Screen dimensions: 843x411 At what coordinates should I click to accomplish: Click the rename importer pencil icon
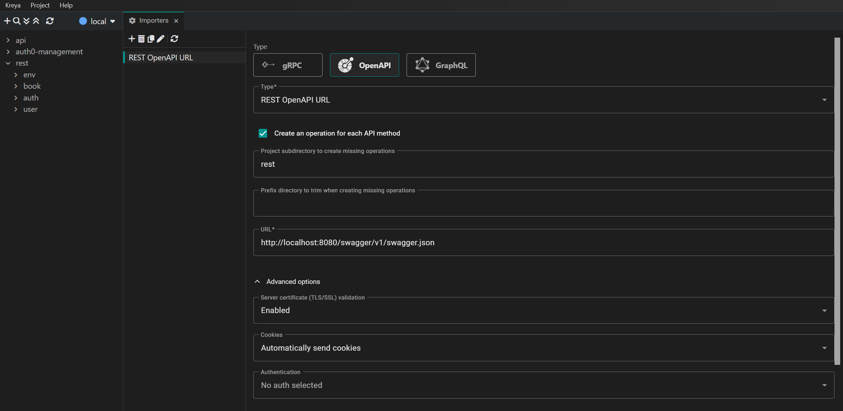160,39
